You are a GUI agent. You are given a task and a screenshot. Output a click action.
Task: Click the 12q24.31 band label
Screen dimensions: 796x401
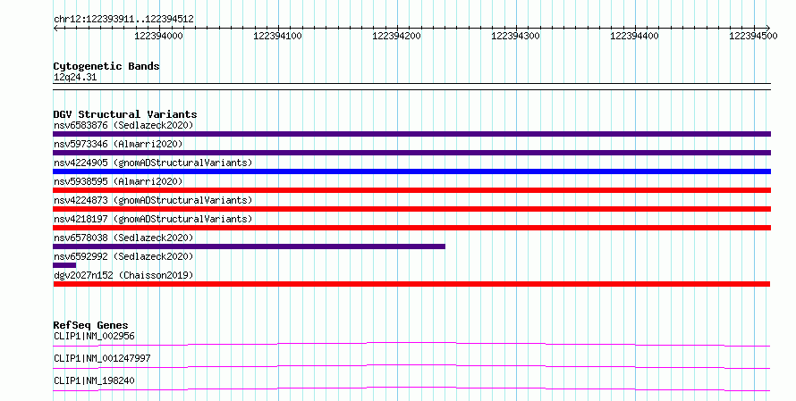75,78
